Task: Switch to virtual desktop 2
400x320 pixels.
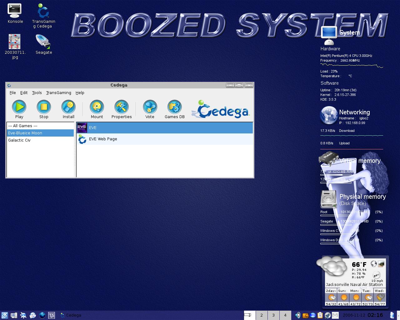Action: pos(262,315)
